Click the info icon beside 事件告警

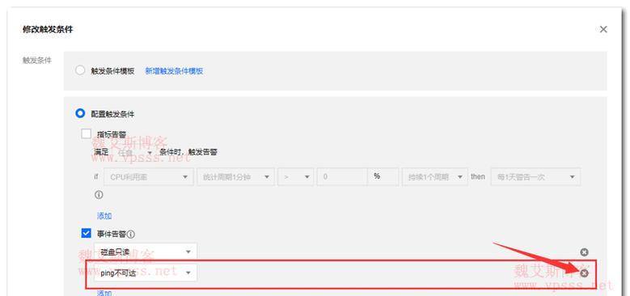click(x=131, y=235)
